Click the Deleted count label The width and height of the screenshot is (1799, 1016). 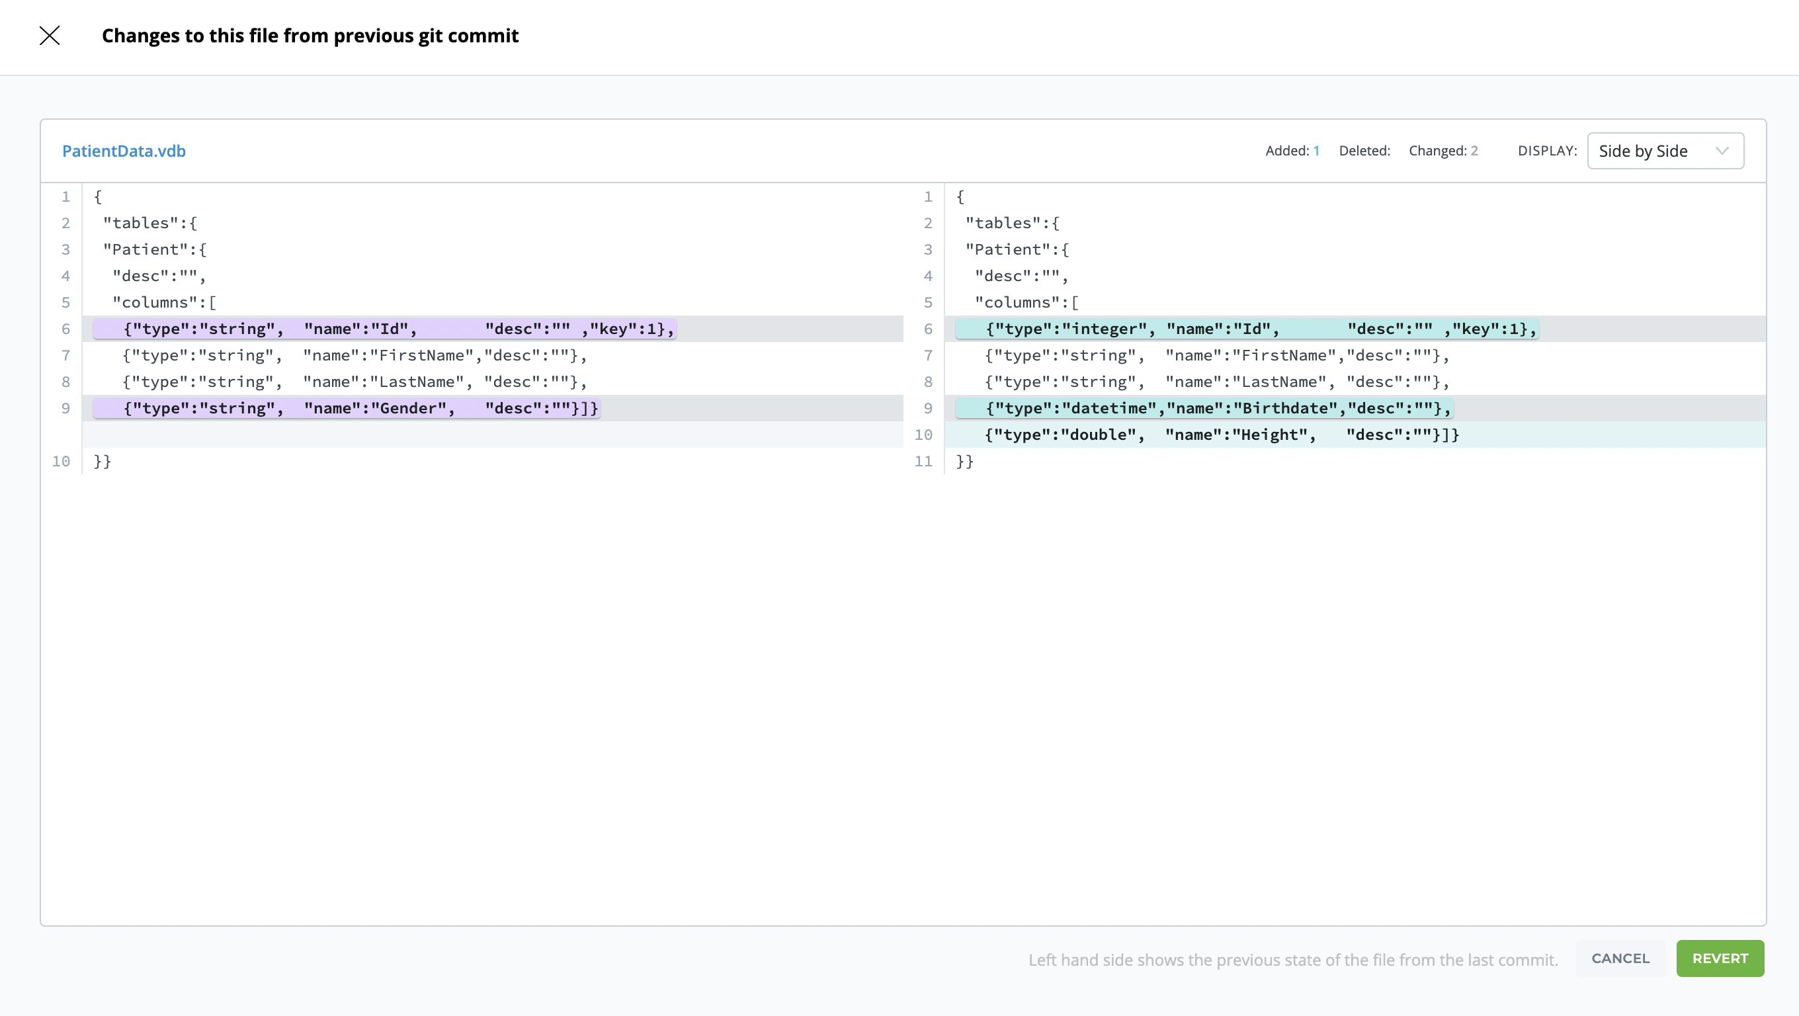[x=1364, y=151]
